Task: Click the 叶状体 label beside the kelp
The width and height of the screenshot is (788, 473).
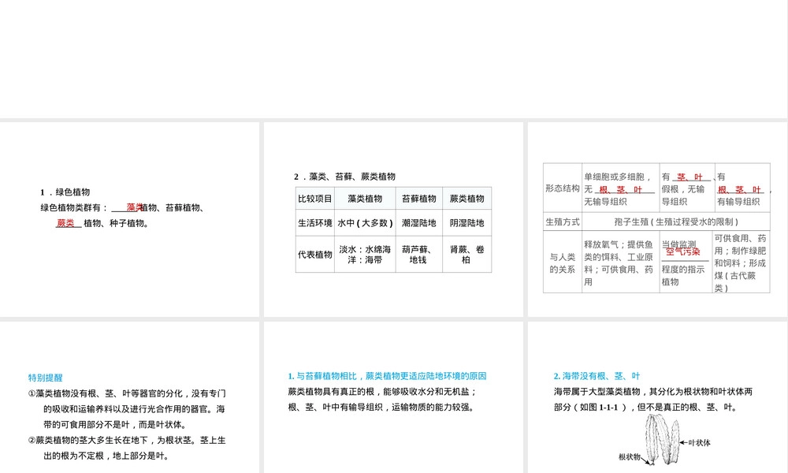Action: (699, 443)
